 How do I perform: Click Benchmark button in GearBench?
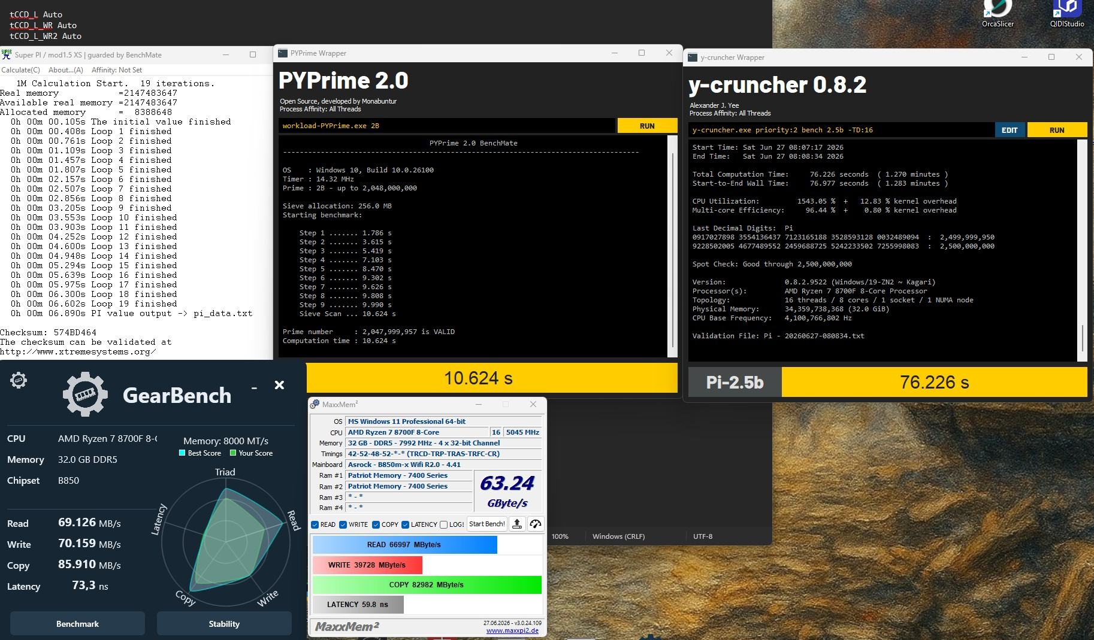pos(77,624)
